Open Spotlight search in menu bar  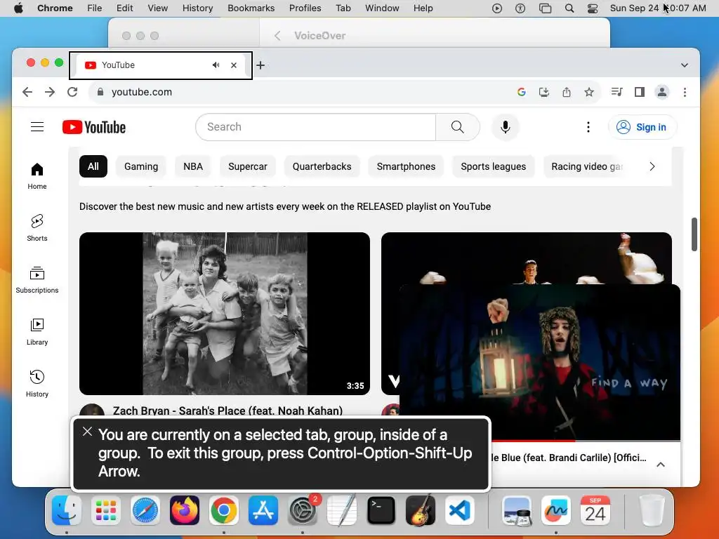[569, 8]
